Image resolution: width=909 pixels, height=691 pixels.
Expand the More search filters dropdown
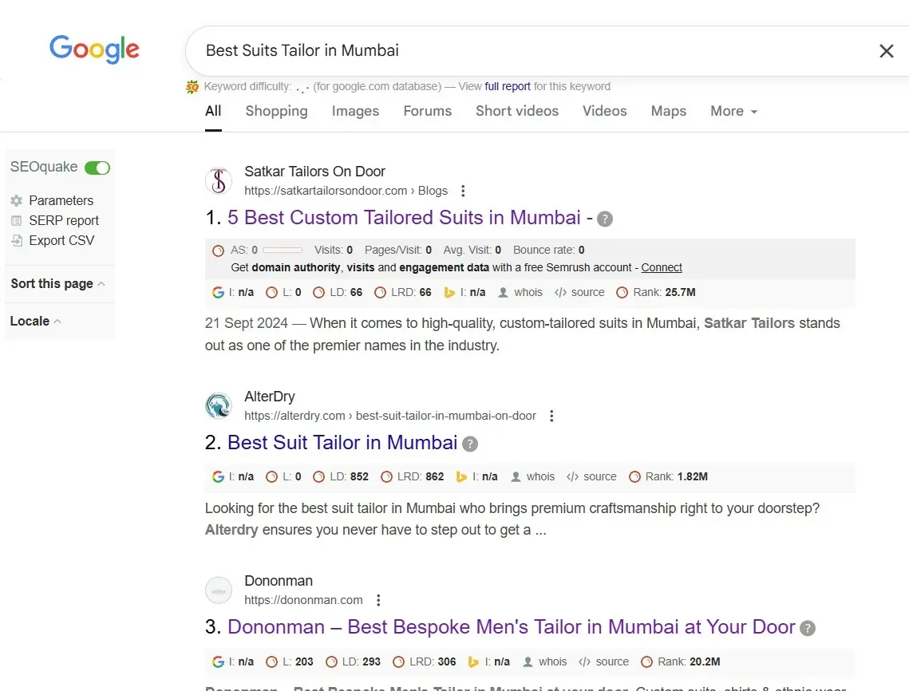coord(733,111)
